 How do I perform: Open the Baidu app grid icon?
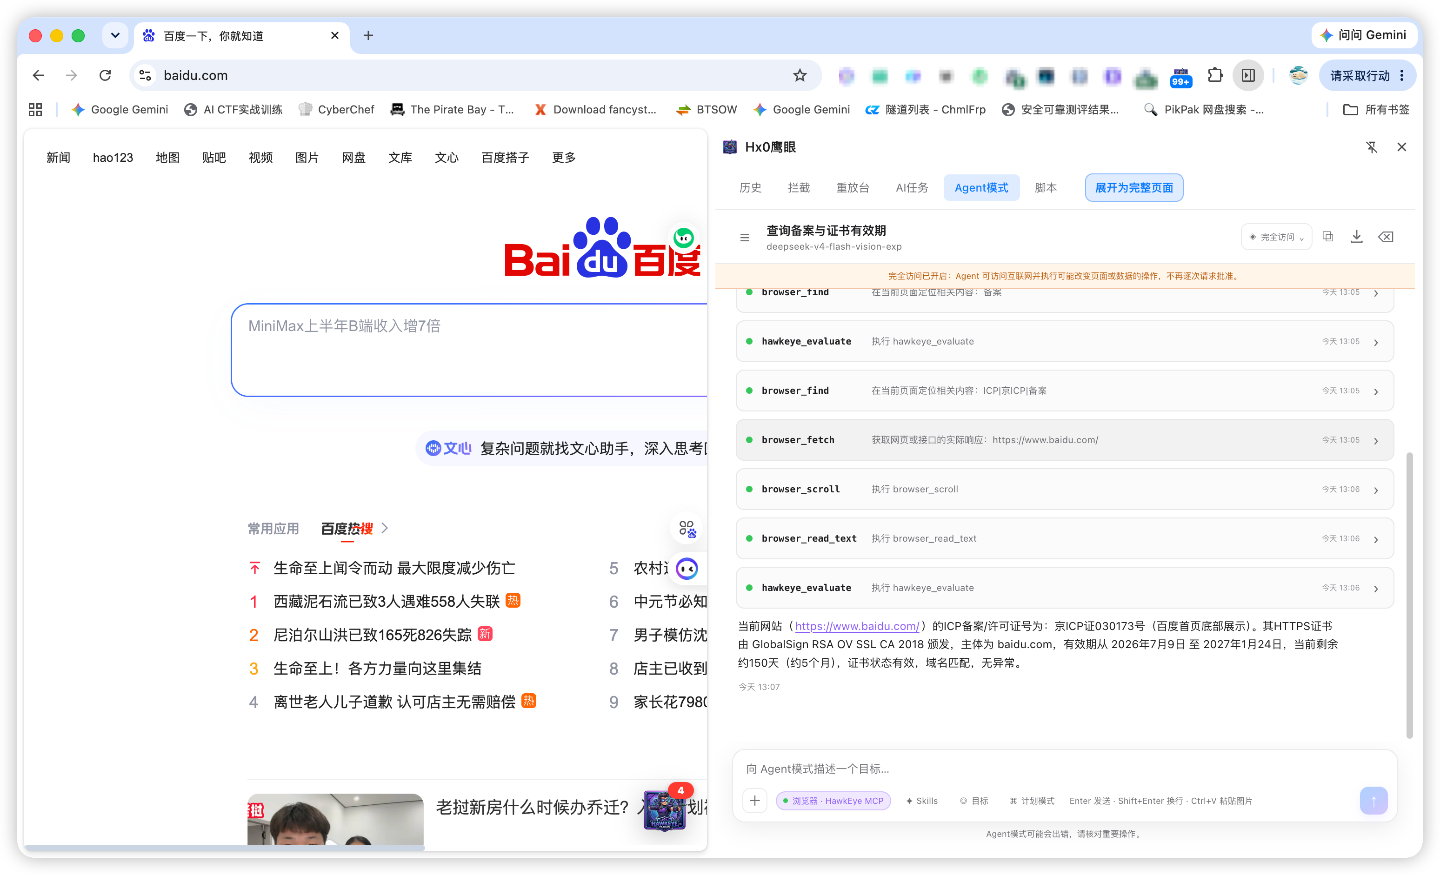tap(687, 529)
